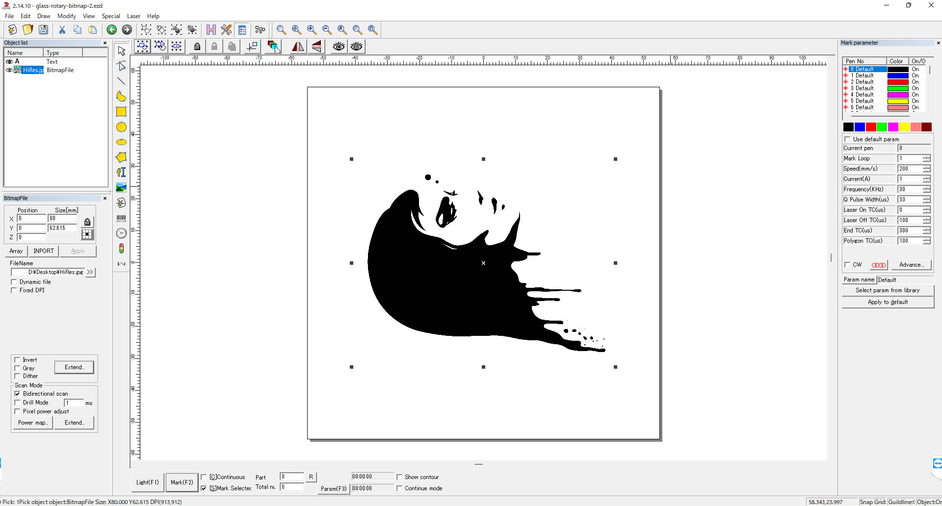Uncheck Bidirectional scan

[x=18, y=394]
